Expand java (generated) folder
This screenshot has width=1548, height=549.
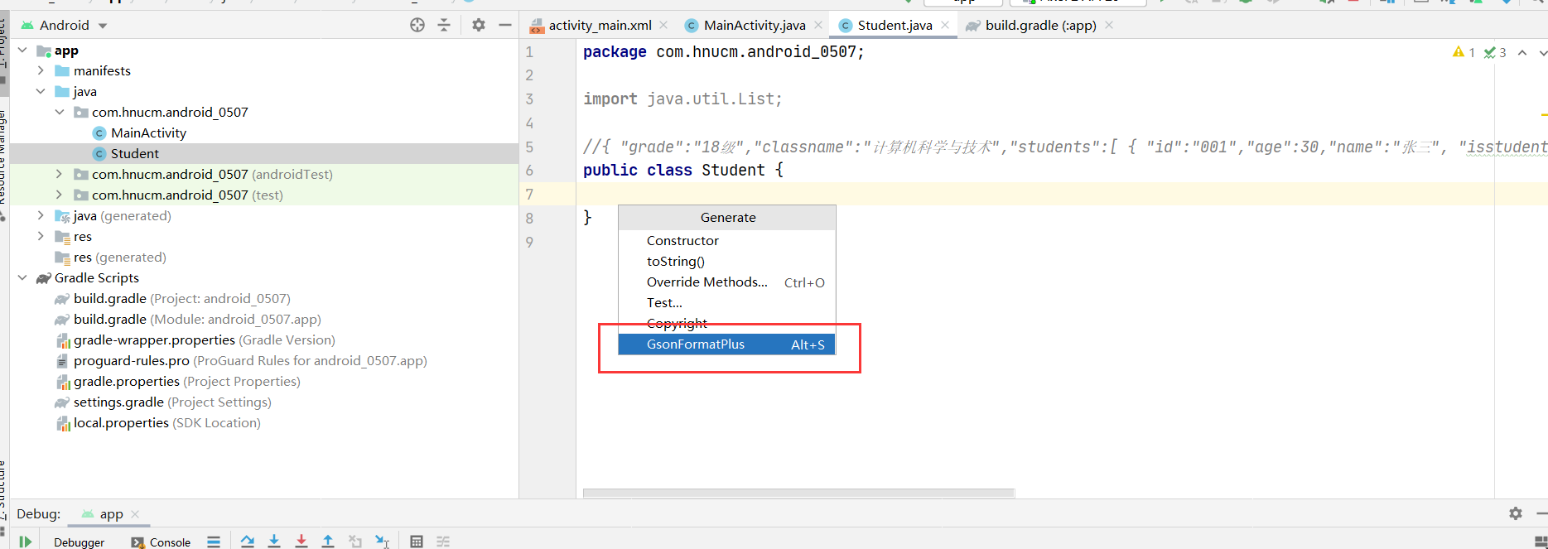coord(41,215)
